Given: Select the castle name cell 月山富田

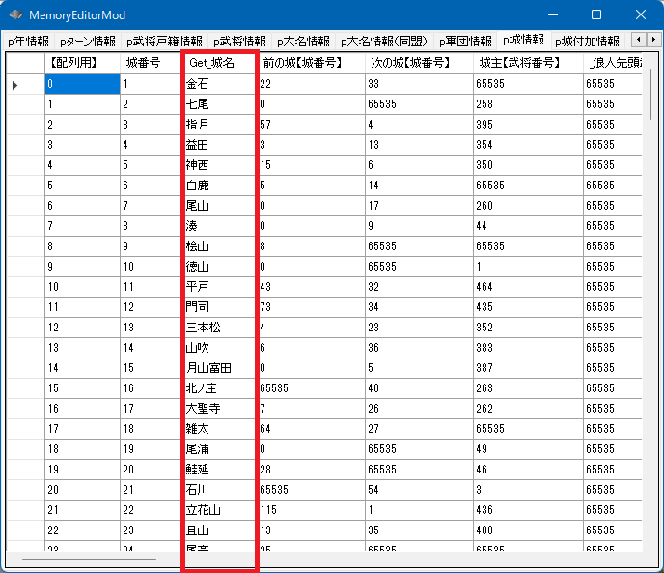Looking at the screenshot, I should point(218,368).
